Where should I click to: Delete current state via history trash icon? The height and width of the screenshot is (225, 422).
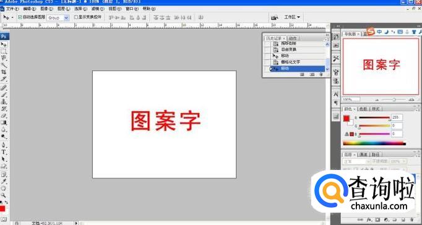321,74
